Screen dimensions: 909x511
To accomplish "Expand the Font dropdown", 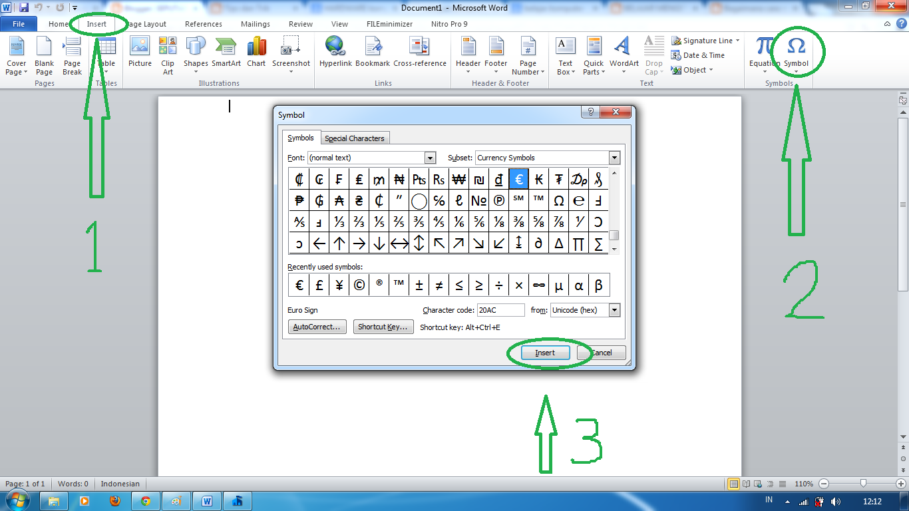I will tap(430, 158).
